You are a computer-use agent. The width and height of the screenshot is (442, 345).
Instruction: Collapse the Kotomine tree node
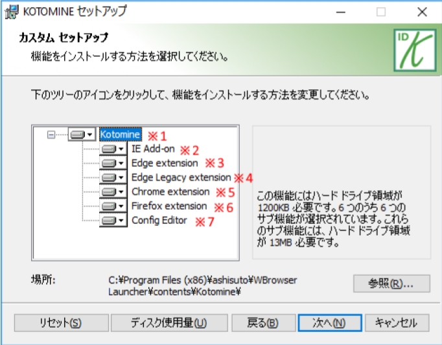tap(51, 135)
